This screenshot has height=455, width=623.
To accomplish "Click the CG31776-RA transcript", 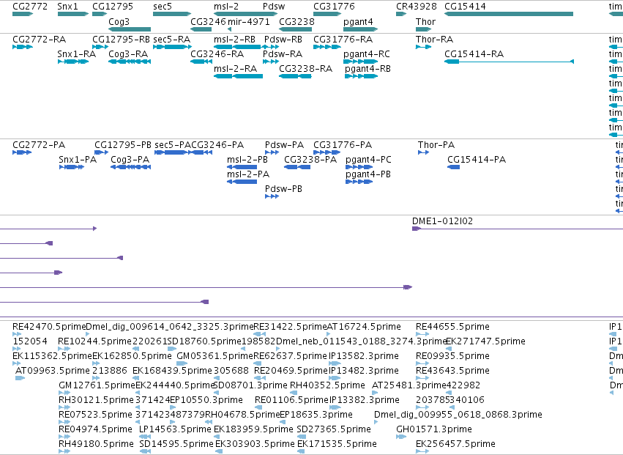I will pyautogui.click(x=327, y=47).
